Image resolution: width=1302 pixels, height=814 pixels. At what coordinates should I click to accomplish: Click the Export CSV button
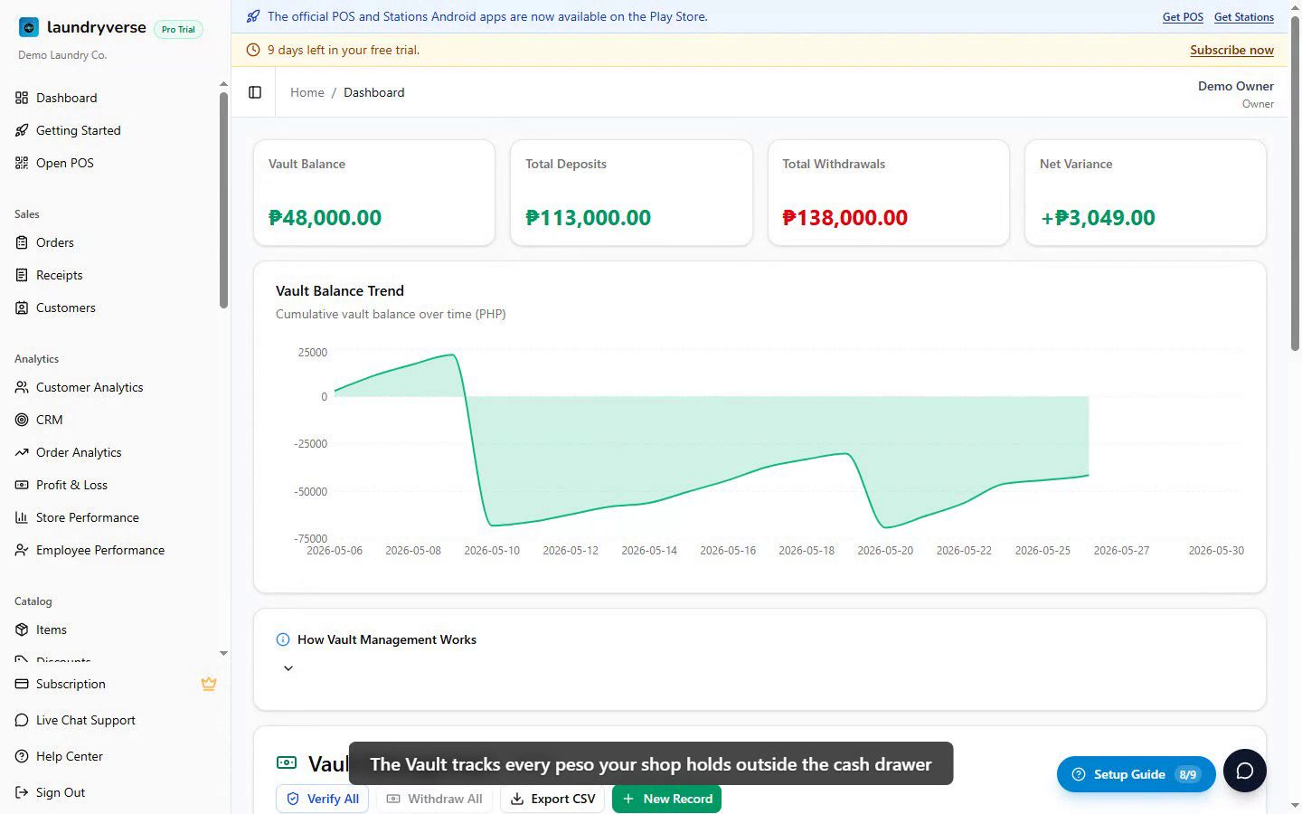point(552,799)
